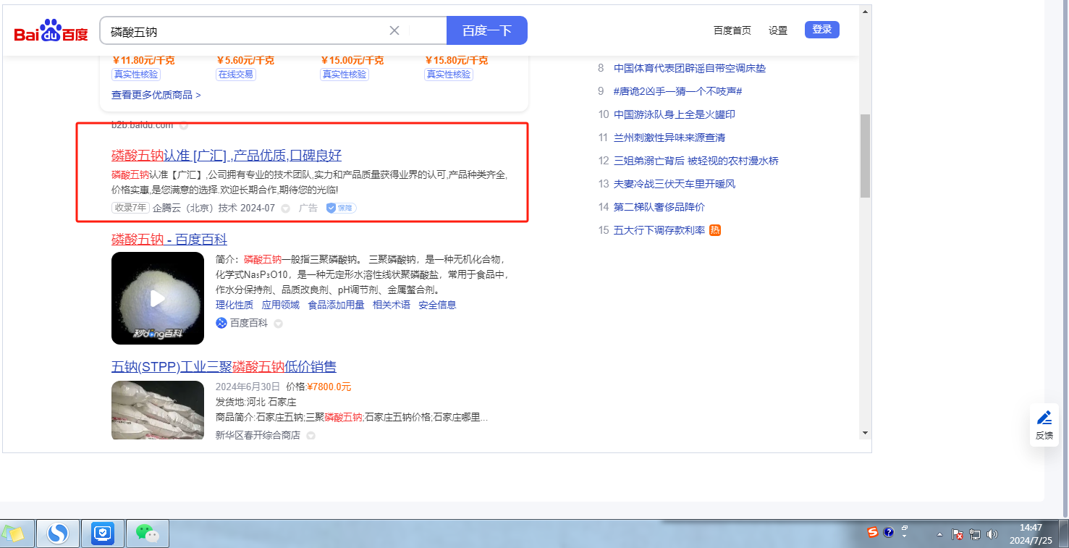
Task: Click the 登录 login button
Action: click(x=821, y=30)
